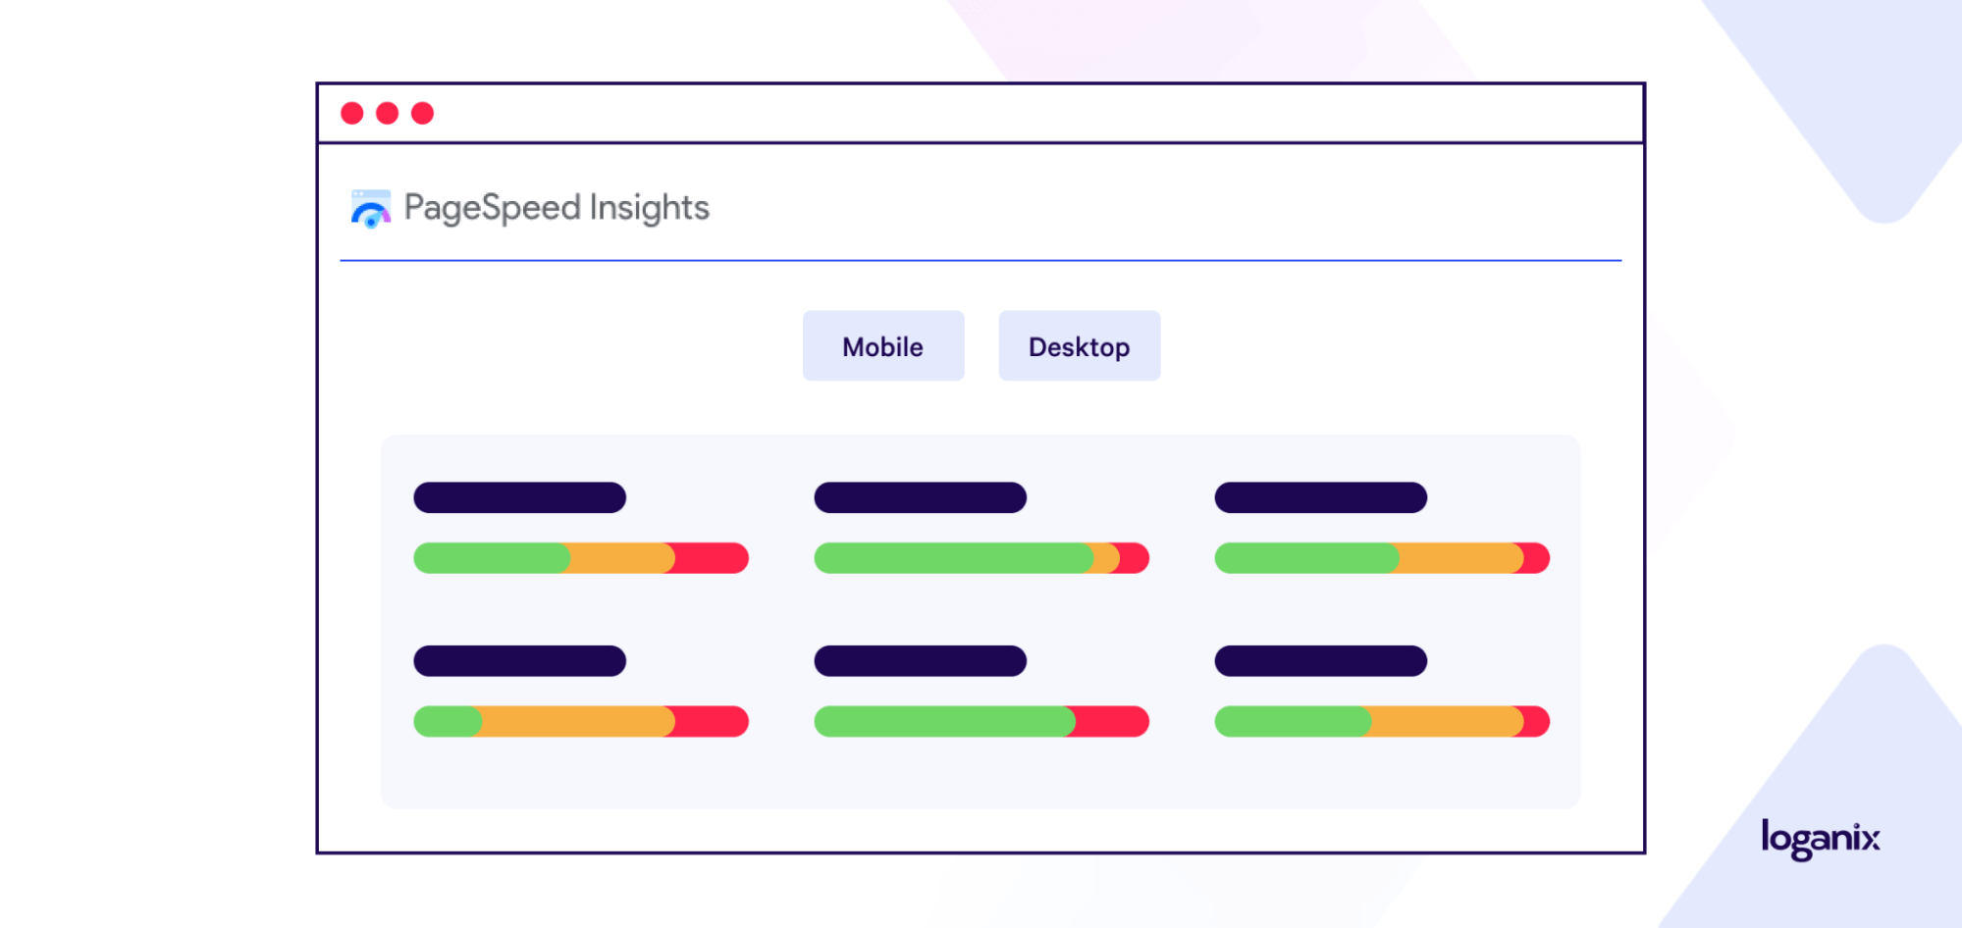Click orange segment of top-right progress bar

click(x=1459, y=558)
